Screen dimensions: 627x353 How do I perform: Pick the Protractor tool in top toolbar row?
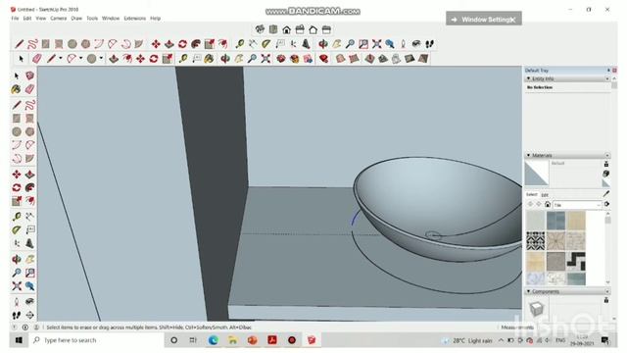pos(266,44)
